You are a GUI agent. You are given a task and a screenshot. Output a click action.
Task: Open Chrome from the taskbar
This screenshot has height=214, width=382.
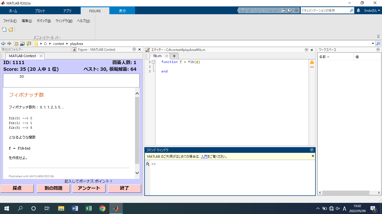click(102, 208)
